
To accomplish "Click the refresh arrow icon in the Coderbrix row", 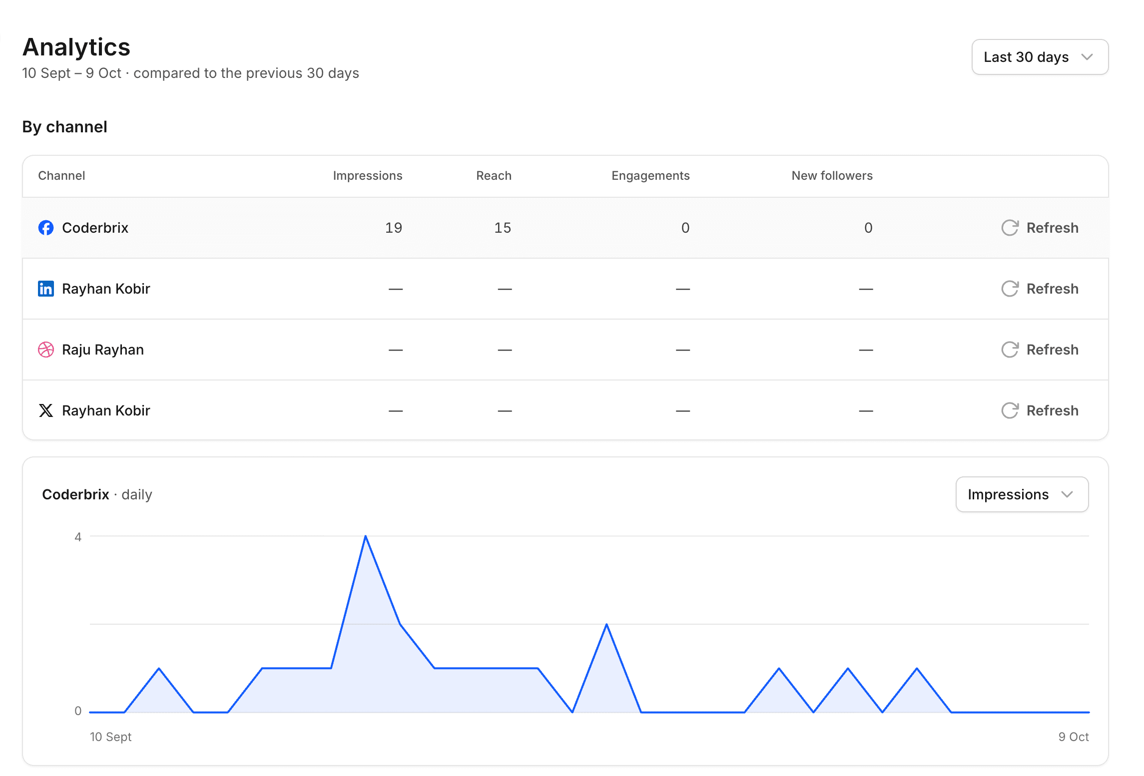I will click(x=1010, y=228).
